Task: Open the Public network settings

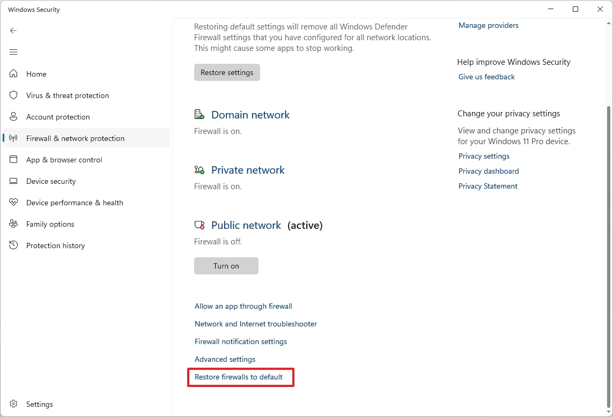Action: pyautogui.click(x=246, y=225)
